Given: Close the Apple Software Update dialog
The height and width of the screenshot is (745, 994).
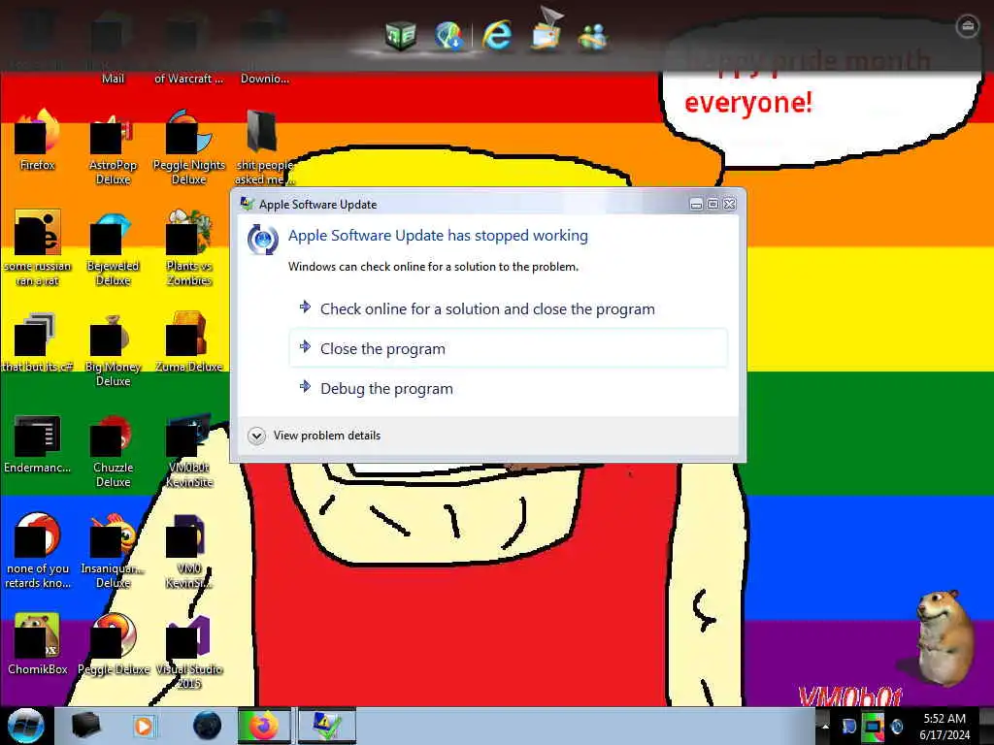Looking at the screenshot, I should [730, 204].
